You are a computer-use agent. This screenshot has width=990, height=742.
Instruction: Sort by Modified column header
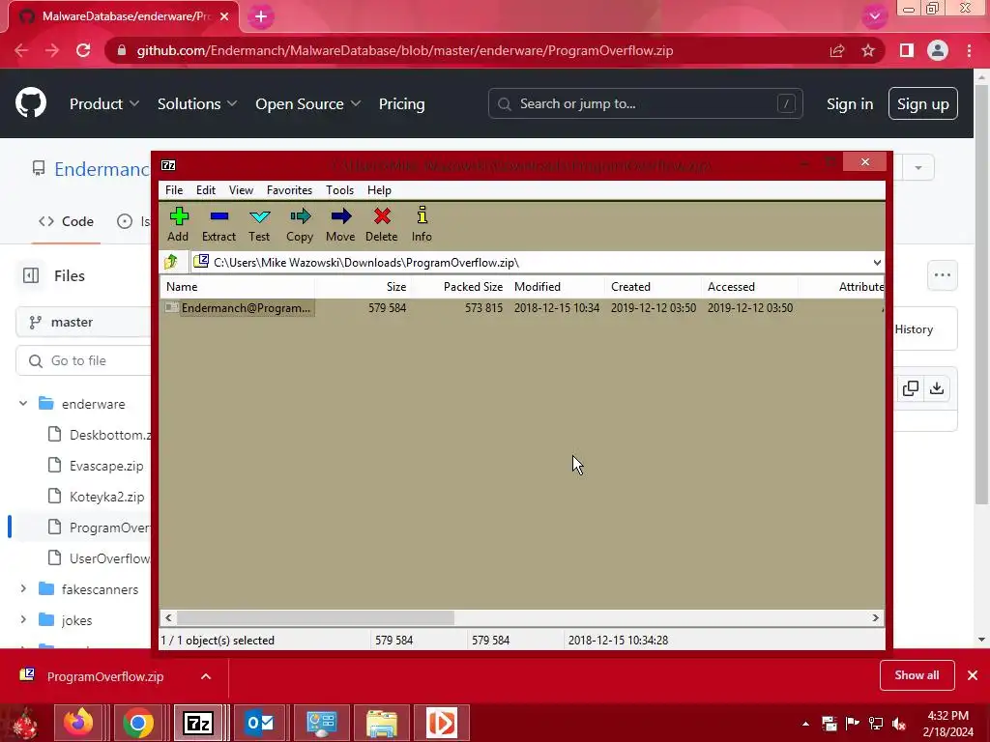point(556,286)
